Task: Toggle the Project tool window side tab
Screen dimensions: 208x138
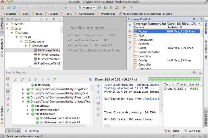Action: pyautogui.click(x=2, y=26)
